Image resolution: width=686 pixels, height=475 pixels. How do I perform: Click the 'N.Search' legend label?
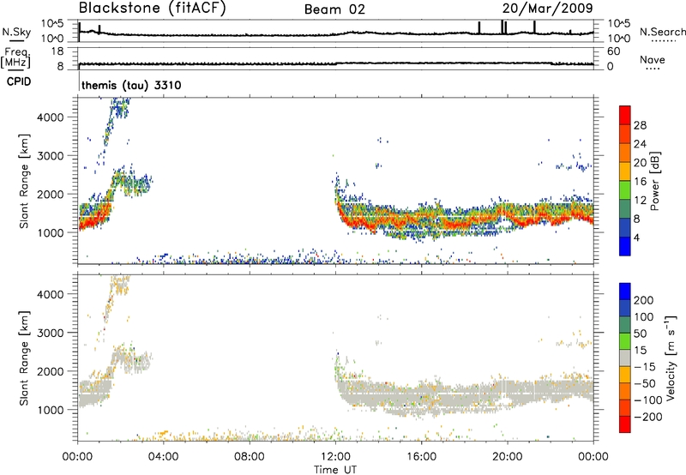point(663,32)
